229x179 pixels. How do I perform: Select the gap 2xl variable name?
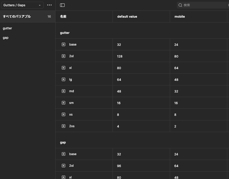pos(71,166)
